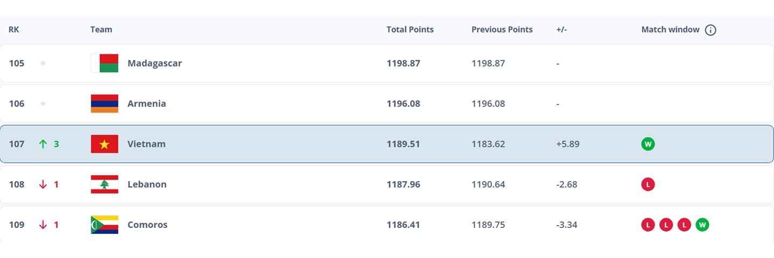Screen dimensions: 774x258
Task: Click the Previous Points column header
Action: tap(501, 30)
